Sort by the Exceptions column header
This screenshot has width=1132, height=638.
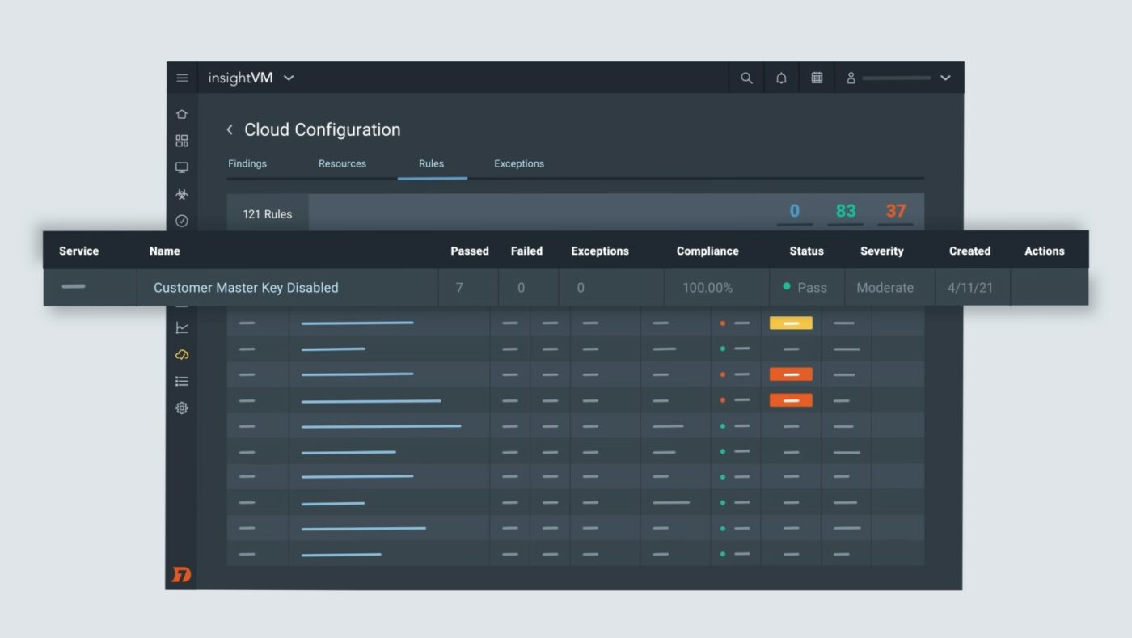pyautogui.click(x=600, y=251)
